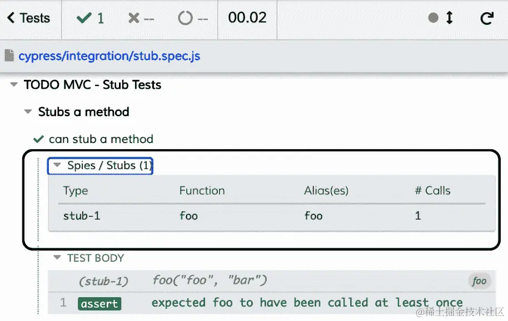Collapse the Stubs a method suite
508x321 pixels.
pos(28,112)
